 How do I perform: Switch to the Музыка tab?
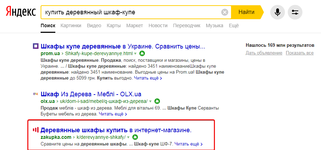tap(215, 26)
